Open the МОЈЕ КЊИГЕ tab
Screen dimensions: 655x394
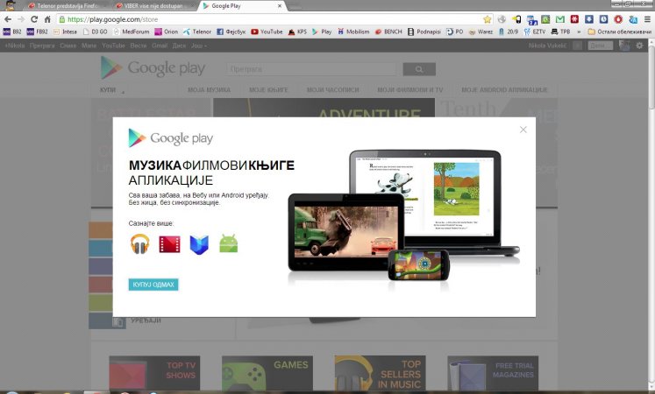(268, 90)
